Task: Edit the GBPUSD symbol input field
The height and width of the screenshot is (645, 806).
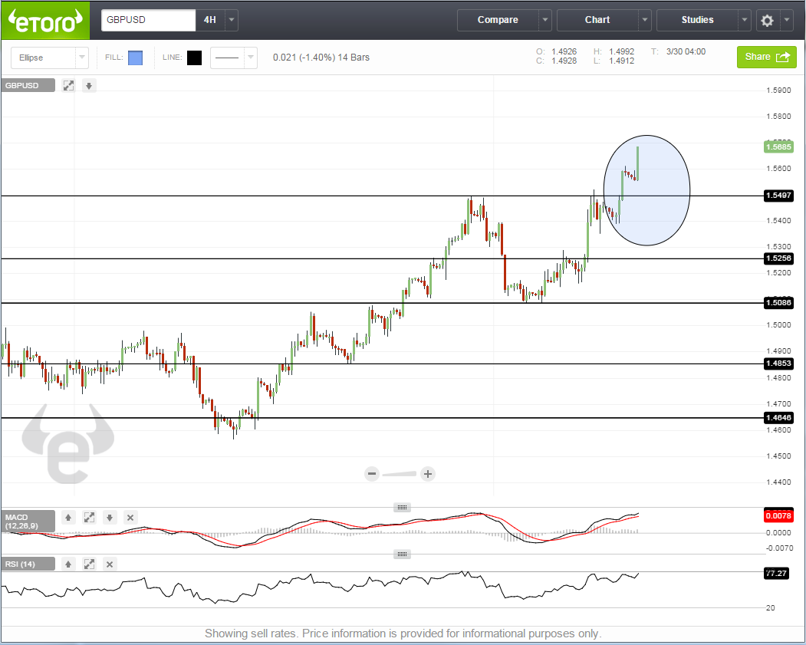Action: [x=148, y=20]
